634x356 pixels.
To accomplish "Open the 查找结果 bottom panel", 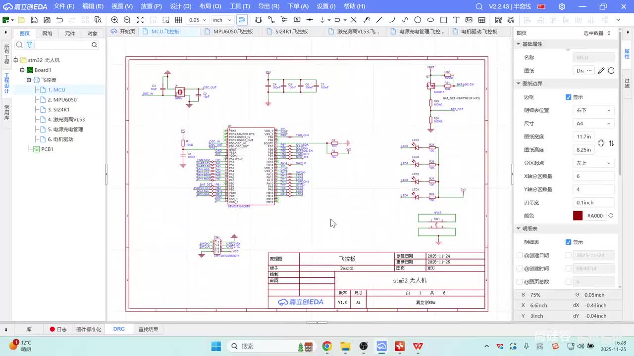I will (148, 329).
